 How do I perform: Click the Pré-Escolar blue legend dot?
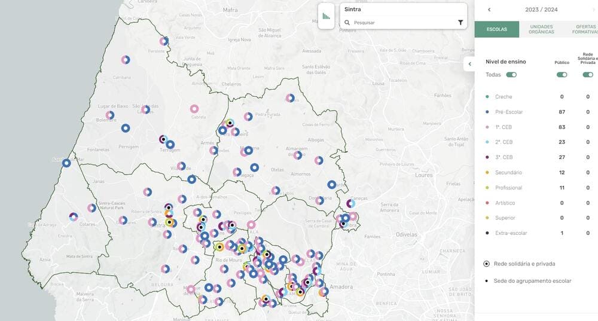(487, 112)
